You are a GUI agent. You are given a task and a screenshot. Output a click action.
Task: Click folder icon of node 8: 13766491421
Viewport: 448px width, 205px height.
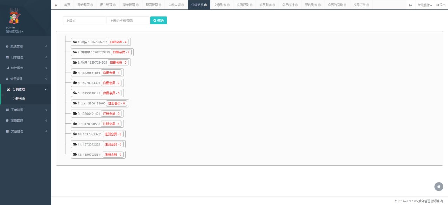pyautogui.click(x=75, y=114)
